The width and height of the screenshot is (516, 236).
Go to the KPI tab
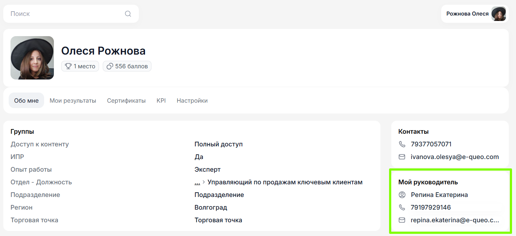pos(161,100)
